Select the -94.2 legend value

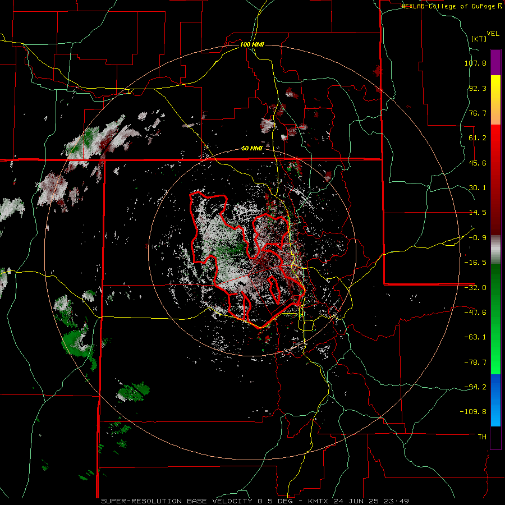pyautogui.click(x=475, y=387)
